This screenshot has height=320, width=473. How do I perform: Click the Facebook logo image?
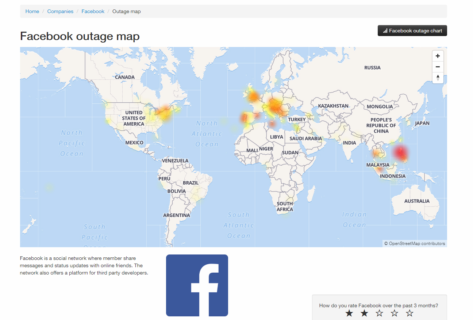197,285
